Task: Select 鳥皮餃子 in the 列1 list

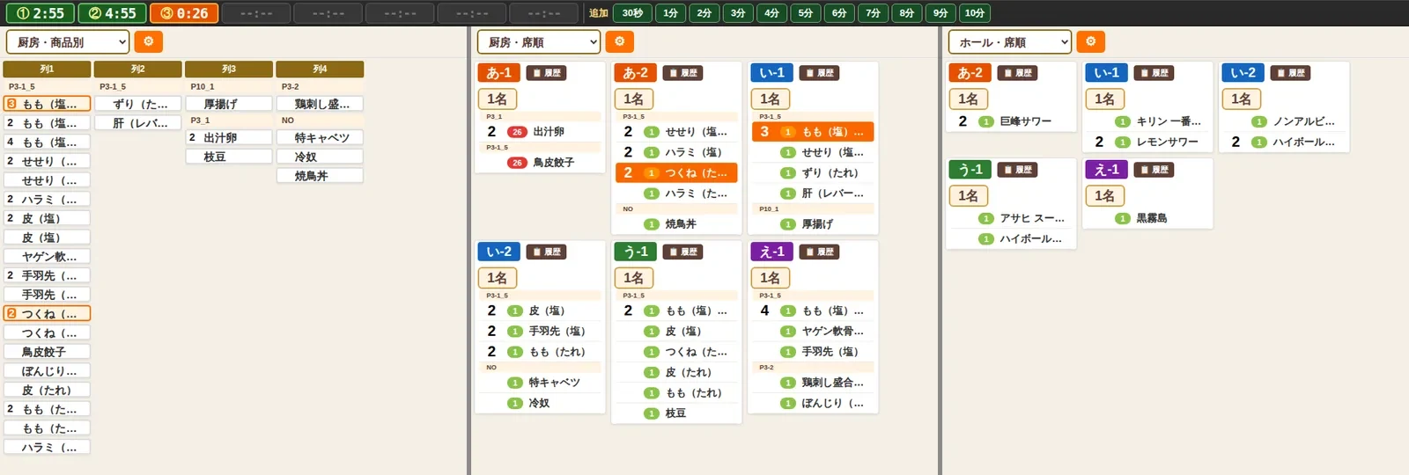Action: click(x=47, y=352)
